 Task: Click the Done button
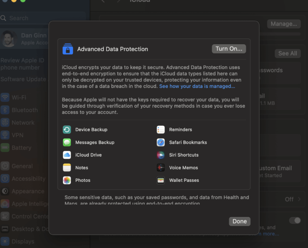click(x=239, y=221)
